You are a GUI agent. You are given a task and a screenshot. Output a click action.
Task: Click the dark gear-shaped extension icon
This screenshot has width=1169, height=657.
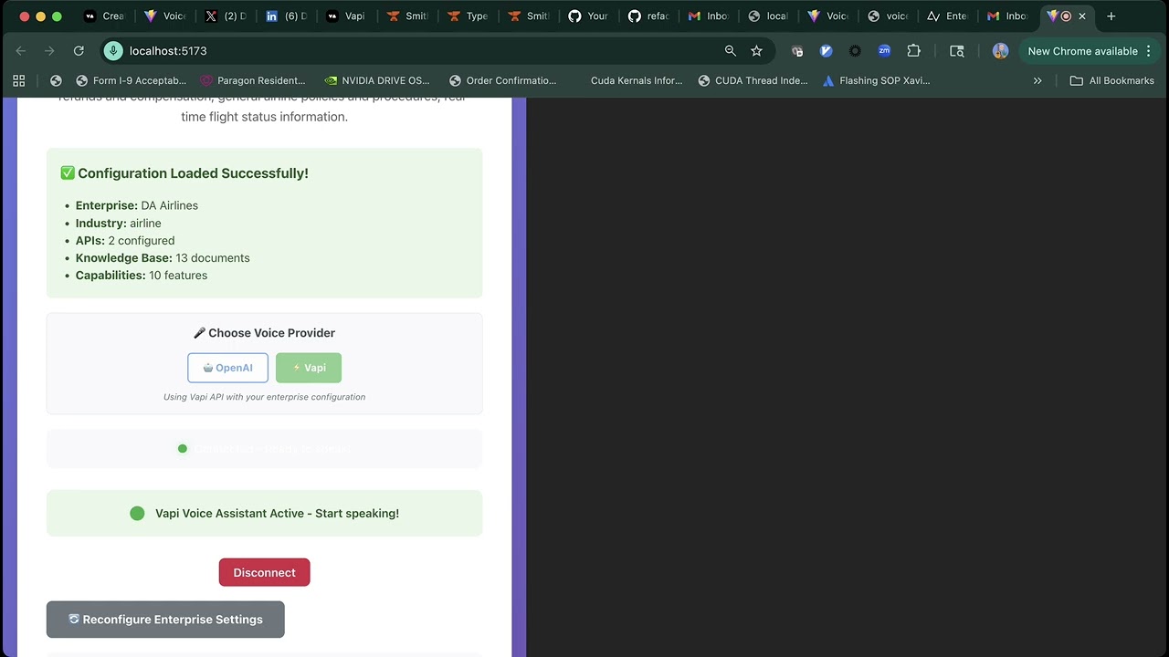point(855,51)
